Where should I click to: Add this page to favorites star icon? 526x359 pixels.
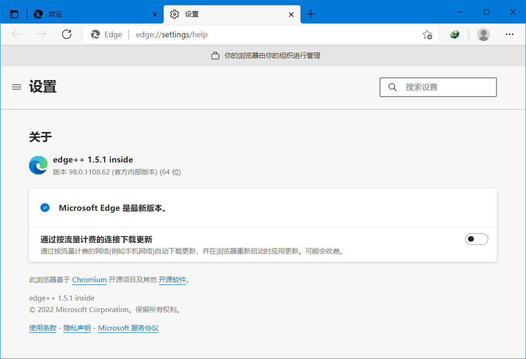coord(427,35)
